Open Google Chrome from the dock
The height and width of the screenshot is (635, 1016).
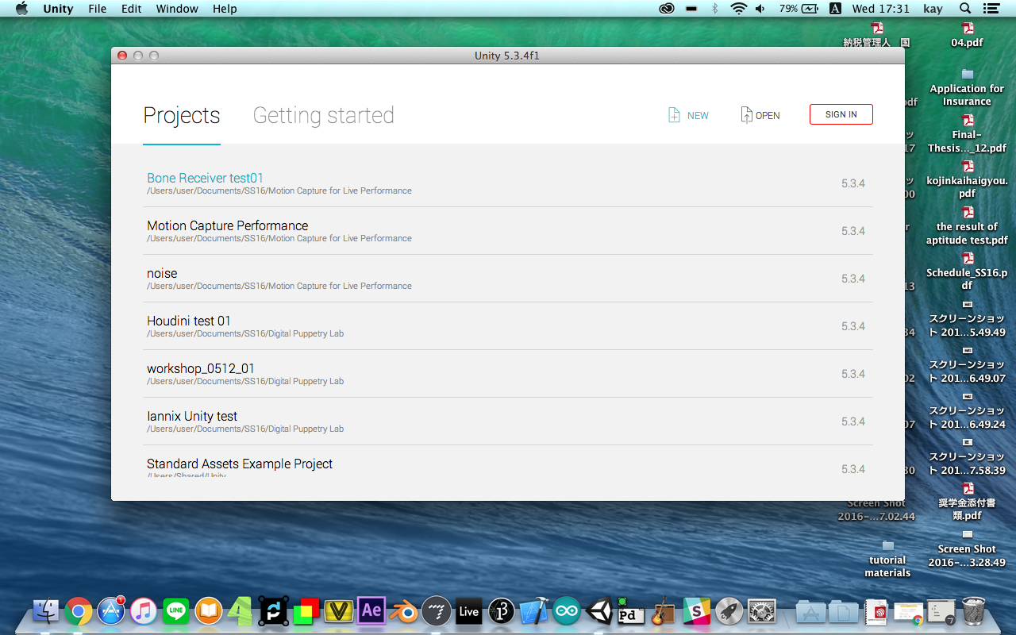[79, 611]
